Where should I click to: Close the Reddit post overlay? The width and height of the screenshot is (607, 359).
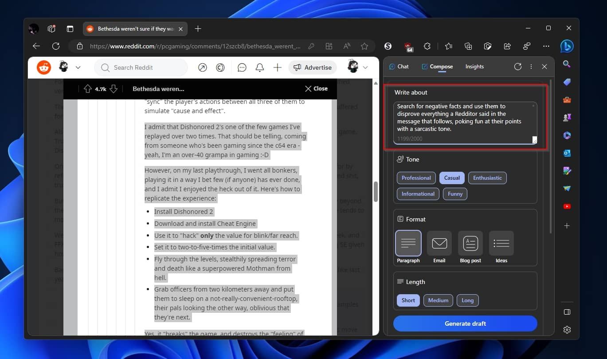point(316,89)
